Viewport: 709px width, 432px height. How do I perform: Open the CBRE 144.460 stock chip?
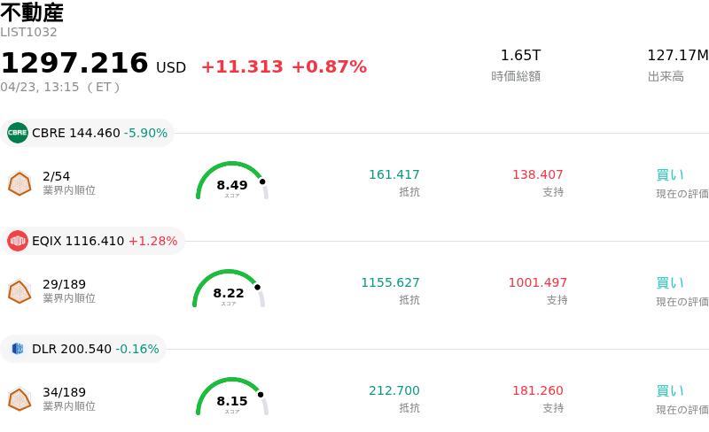point(88,133)
